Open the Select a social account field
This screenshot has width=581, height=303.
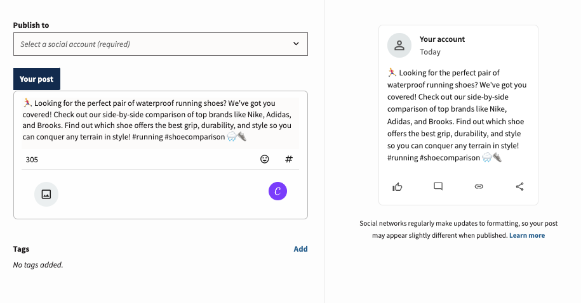pyautogui.click(x=161, y=44)
